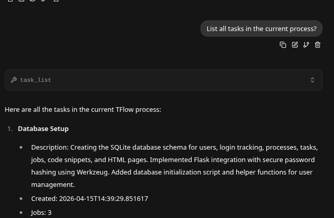Click the 'Jobs: 3' bullet item
The image size is (334, 218).
(x=41, y=213)
